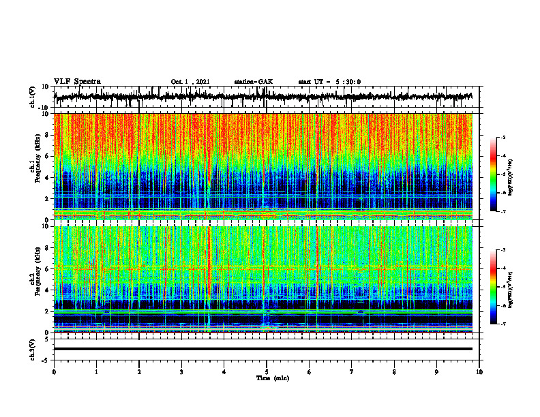Click the 'ch.1(V)' waveform axis label

[32, 97]
